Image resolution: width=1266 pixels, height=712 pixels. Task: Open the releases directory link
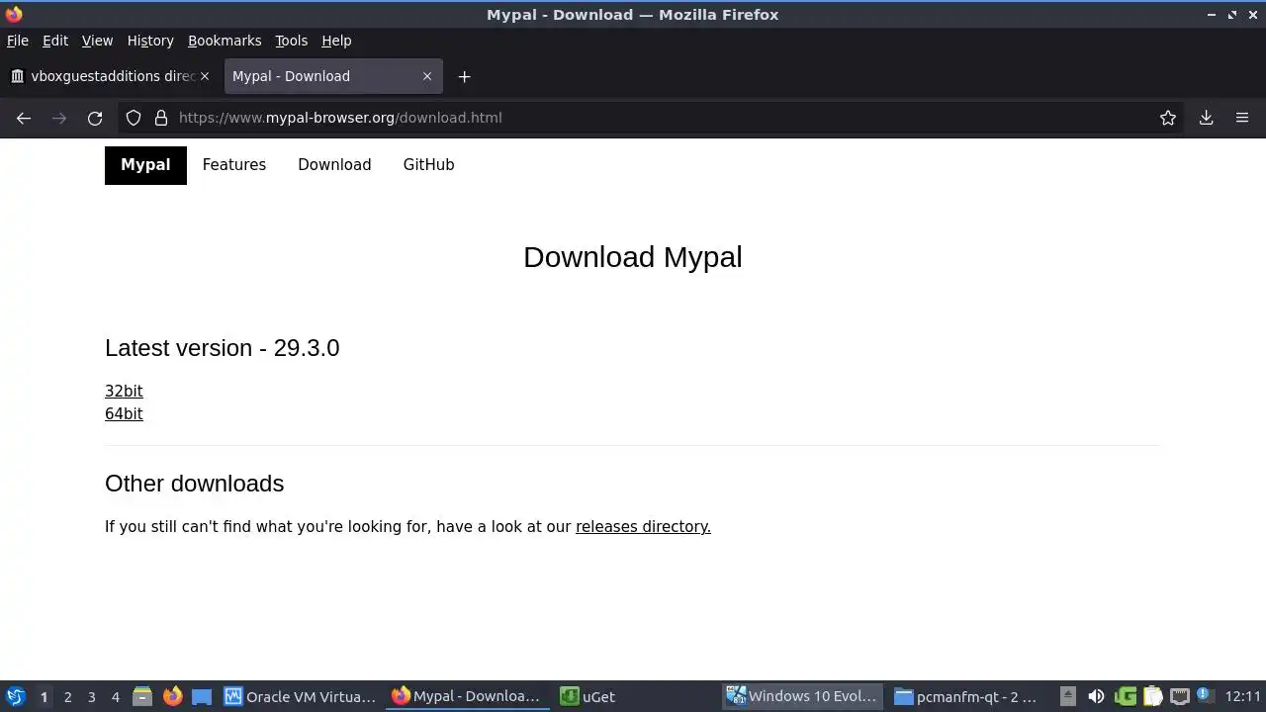point(643,527)
